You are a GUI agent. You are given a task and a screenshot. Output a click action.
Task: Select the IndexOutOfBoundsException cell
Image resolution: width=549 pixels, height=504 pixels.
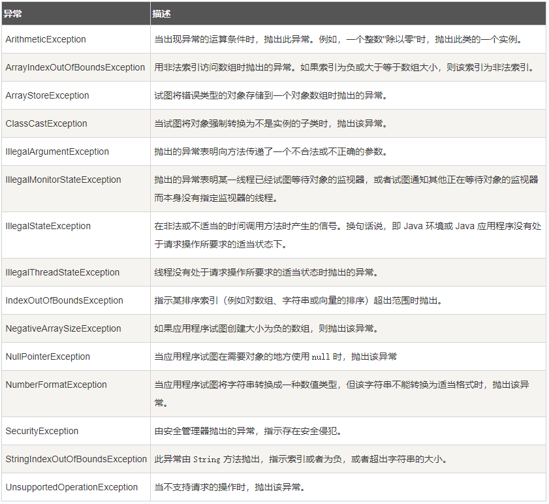(x=76, y=300)
